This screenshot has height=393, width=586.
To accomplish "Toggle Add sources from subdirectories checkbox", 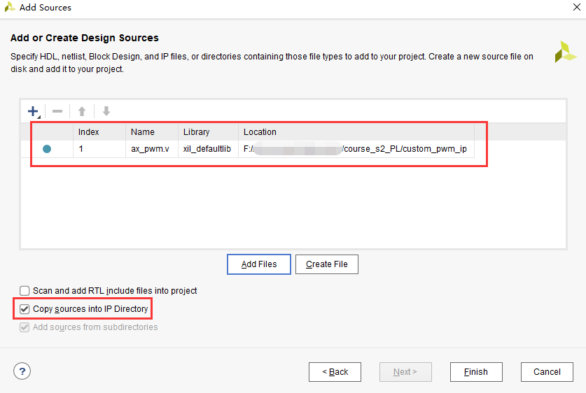I will tap(25, 327).
